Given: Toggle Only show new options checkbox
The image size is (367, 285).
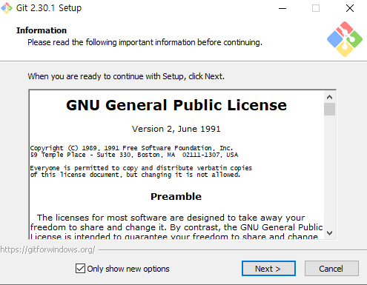Looking at the screenshot, I should 80,268.
